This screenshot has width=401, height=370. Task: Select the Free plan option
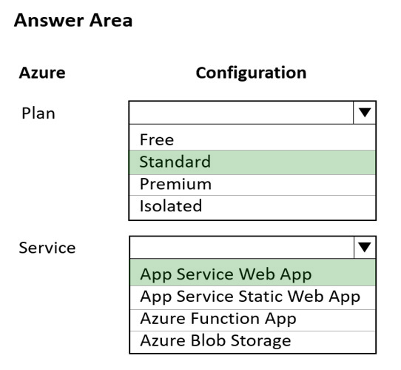pyautogui.click(x=252, y=139)
